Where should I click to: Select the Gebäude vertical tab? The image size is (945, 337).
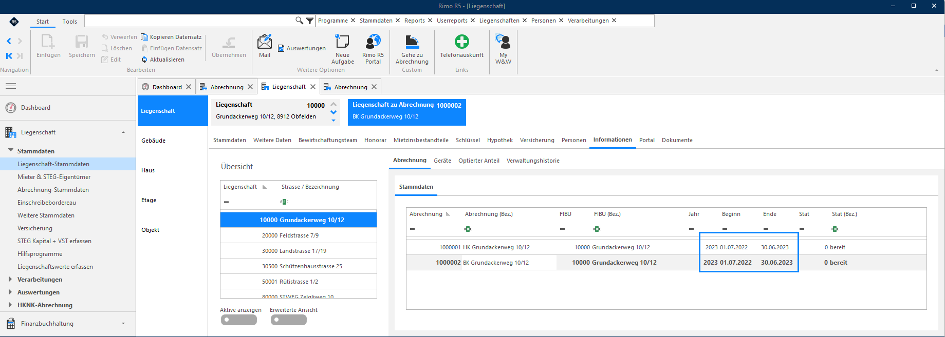[173, 141]
